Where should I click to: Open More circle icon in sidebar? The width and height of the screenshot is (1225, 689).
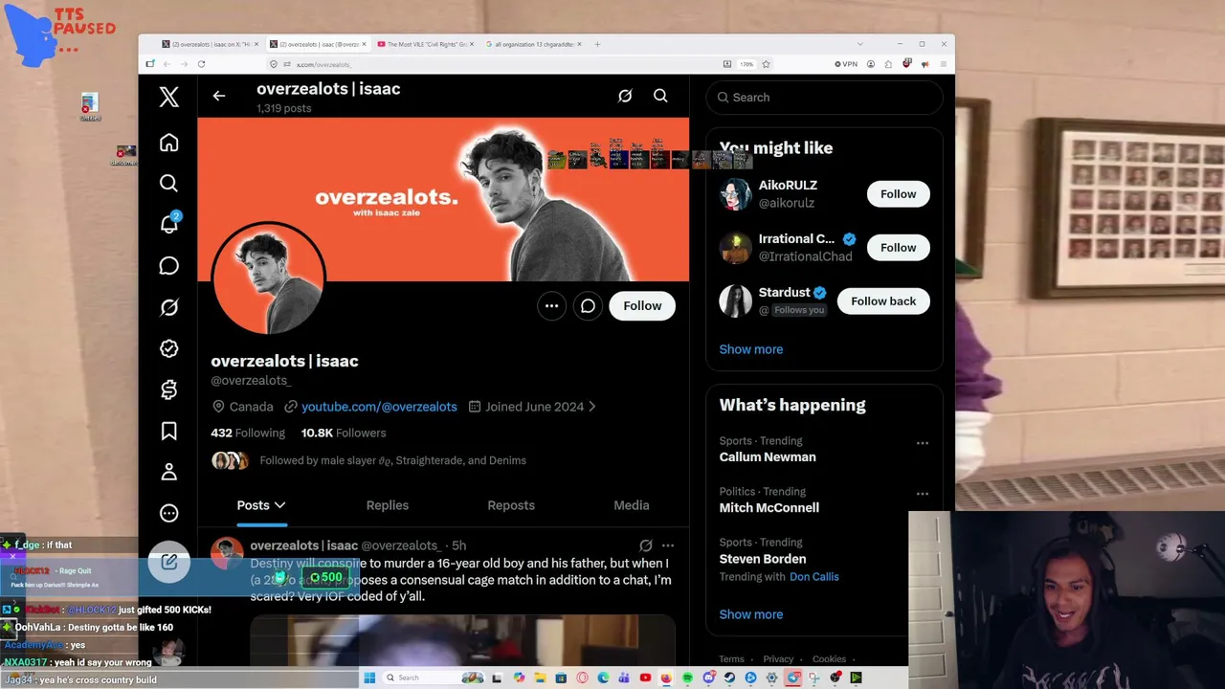[168, 513]
